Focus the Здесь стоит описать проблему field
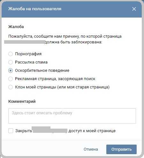Screen dimensions: 144x158 click(x=72, y=116)
